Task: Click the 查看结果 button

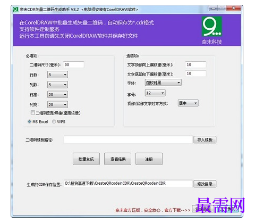Action: 118,159
